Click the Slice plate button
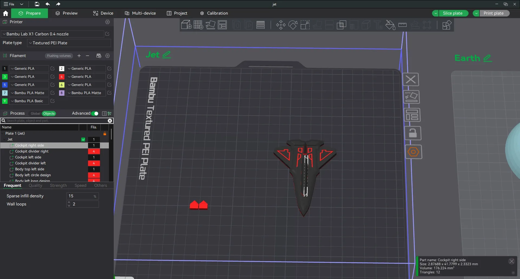The height and width of the screenshot is (279, 520). pyautogui.click(x=453, y=13)
